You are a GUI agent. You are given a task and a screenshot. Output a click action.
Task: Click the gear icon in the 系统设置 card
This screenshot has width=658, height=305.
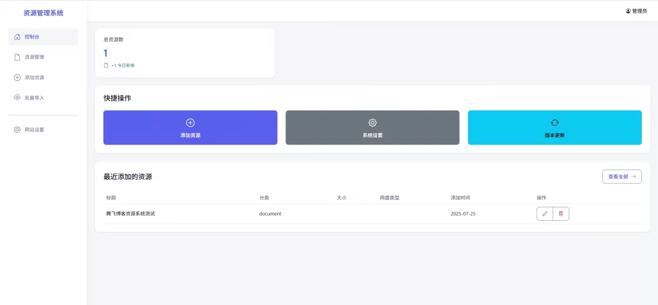(x=372, y=123)
